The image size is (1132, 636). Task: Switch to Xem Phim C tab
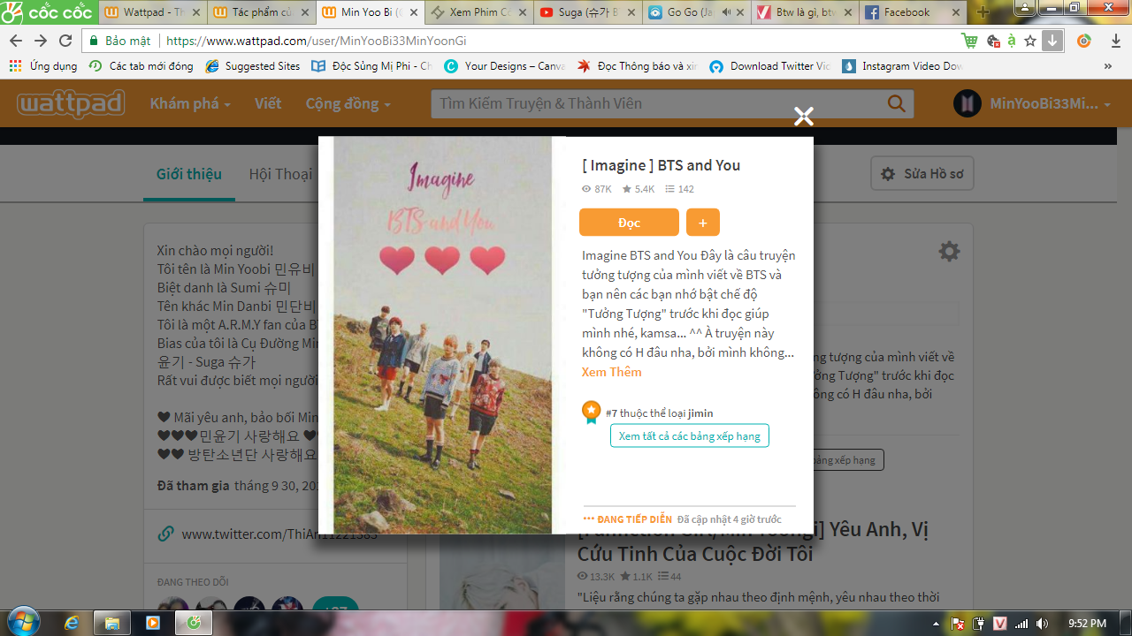[479, 12]
